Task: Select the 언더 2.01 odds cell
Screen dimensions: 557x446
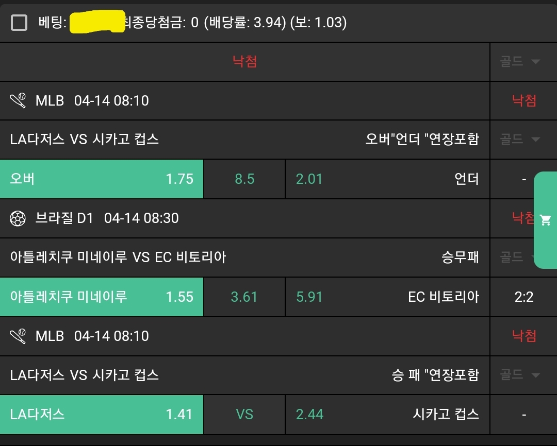Action: (x=387, y=179)
